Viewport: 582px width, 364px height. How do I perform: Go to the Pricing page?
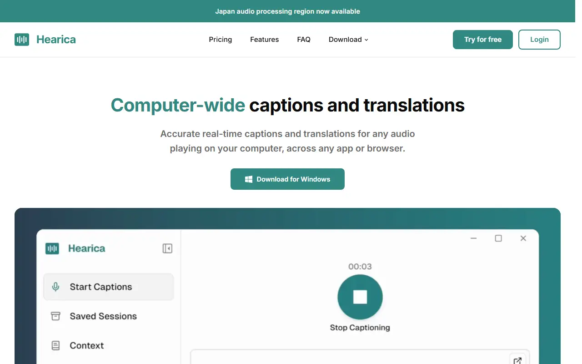pos(221,40)
